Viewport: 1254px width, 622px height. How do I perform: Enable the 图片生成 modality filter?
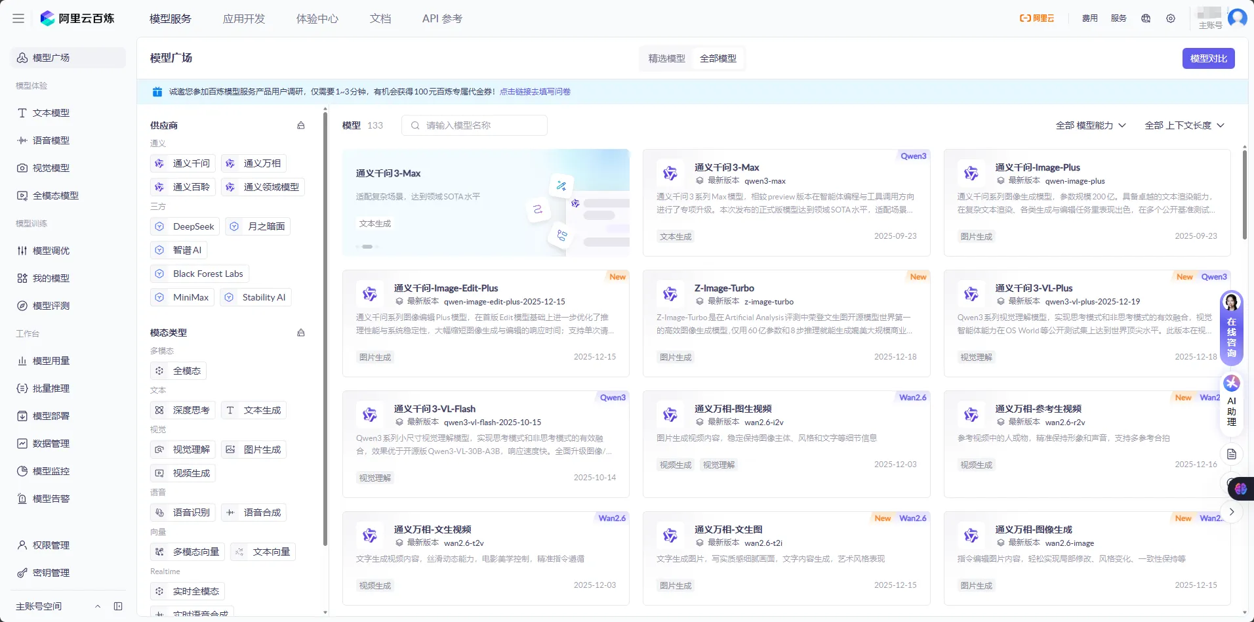254,449
